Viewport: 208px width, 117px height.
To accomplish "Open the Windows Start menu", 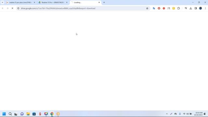I will click(4, 114).
